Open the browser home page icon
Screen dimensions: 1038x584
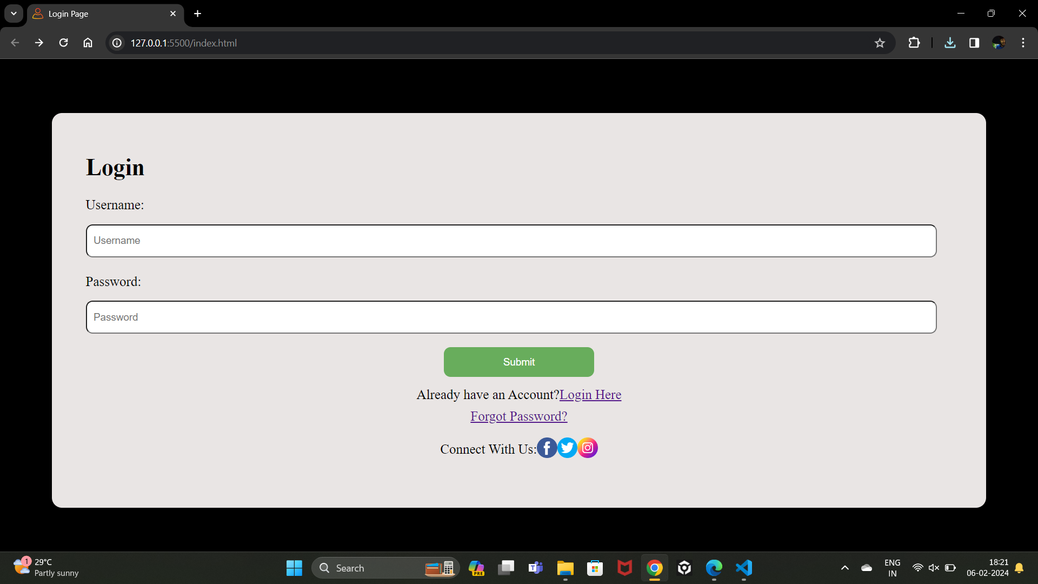(x=88, y=43)
